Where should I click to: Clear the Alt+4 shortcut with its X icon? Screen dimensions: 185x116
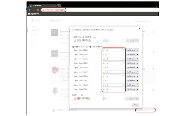pyautogui.click(x=123, y=68)
